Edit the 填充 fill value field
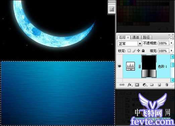This screenshot has width=175, height=126. point(164,51)
